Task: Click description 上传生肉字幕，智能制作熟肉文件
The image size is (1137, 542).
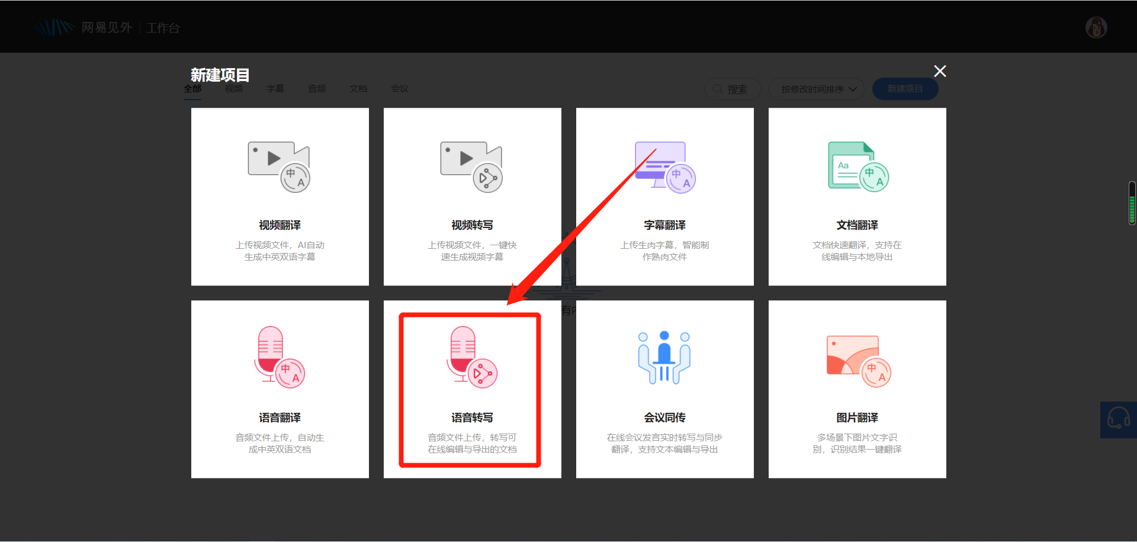Action: click(664, 251)
